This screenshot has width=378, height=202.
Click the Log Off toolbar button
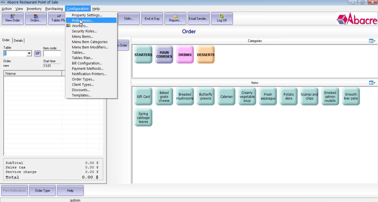[x=222, y=18]
